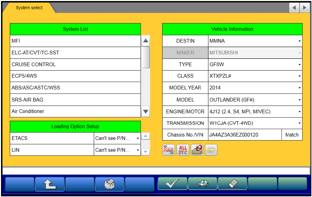Click the printer icon in bottom toolbar
Image resolution: width=312 pixels, height=197 pixels.
[109, 184]
